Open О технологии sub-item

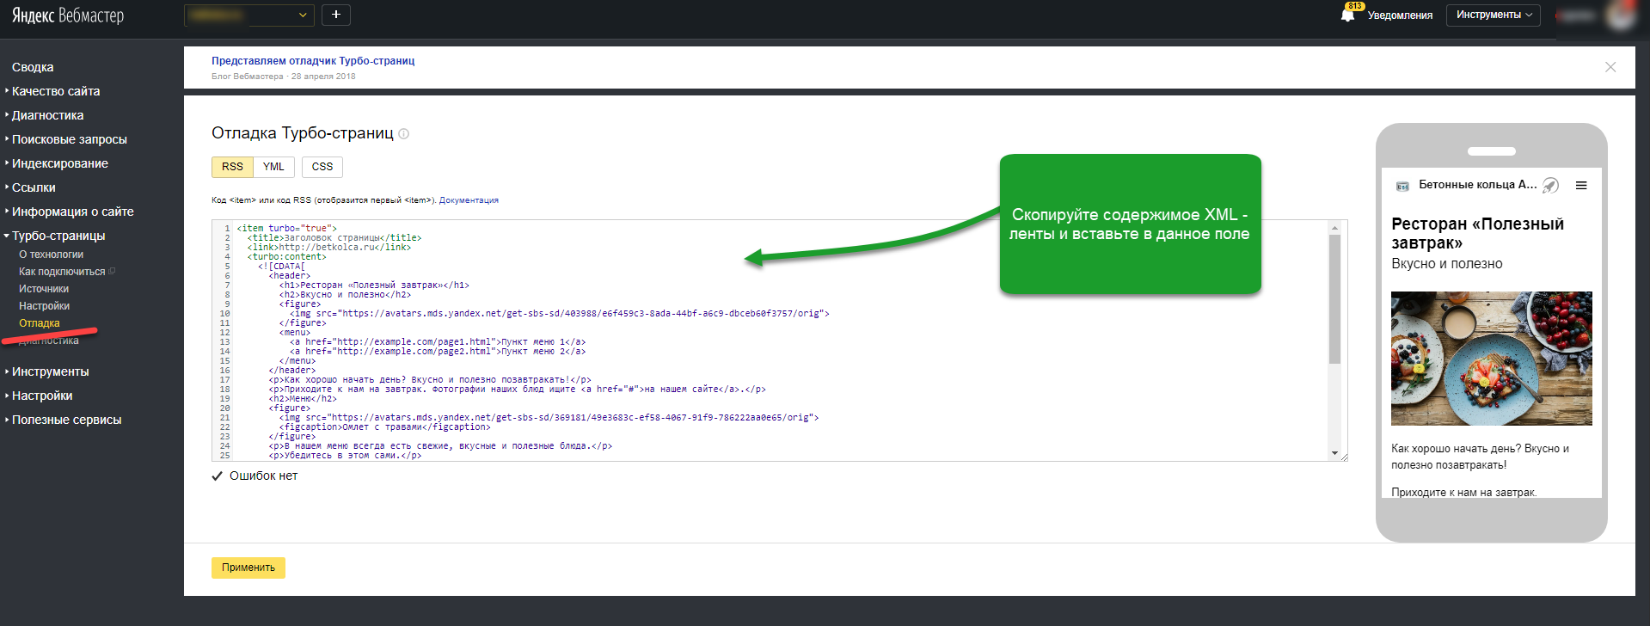[51, 255]
